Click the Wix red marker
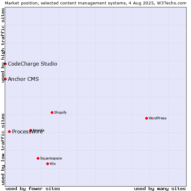Image resolution: width=191 pixels, height=191 pixels. coord(48,164)
